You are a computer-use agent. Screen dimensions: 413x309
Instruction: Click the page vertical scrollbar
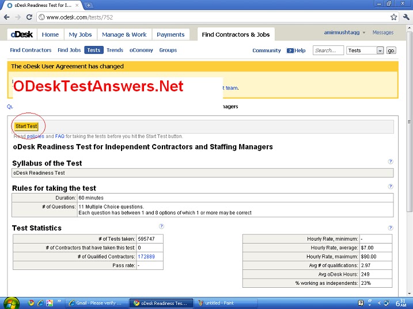tap(409, 121)
